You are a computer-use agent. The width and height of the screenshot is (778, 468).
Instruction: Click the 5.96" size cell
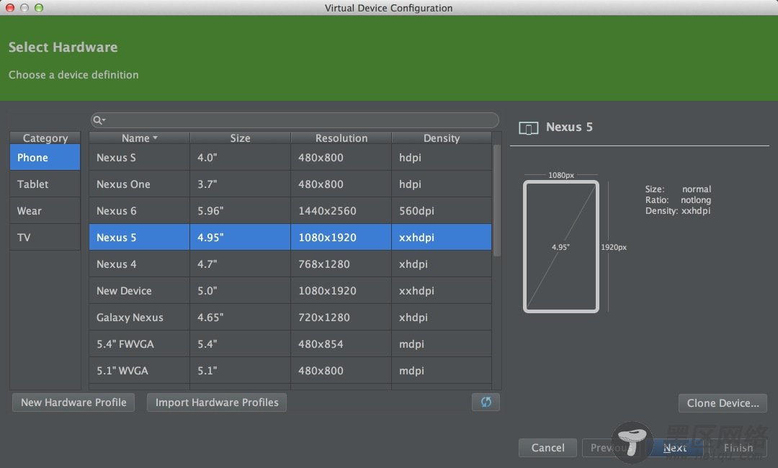[x=240, y=211]
